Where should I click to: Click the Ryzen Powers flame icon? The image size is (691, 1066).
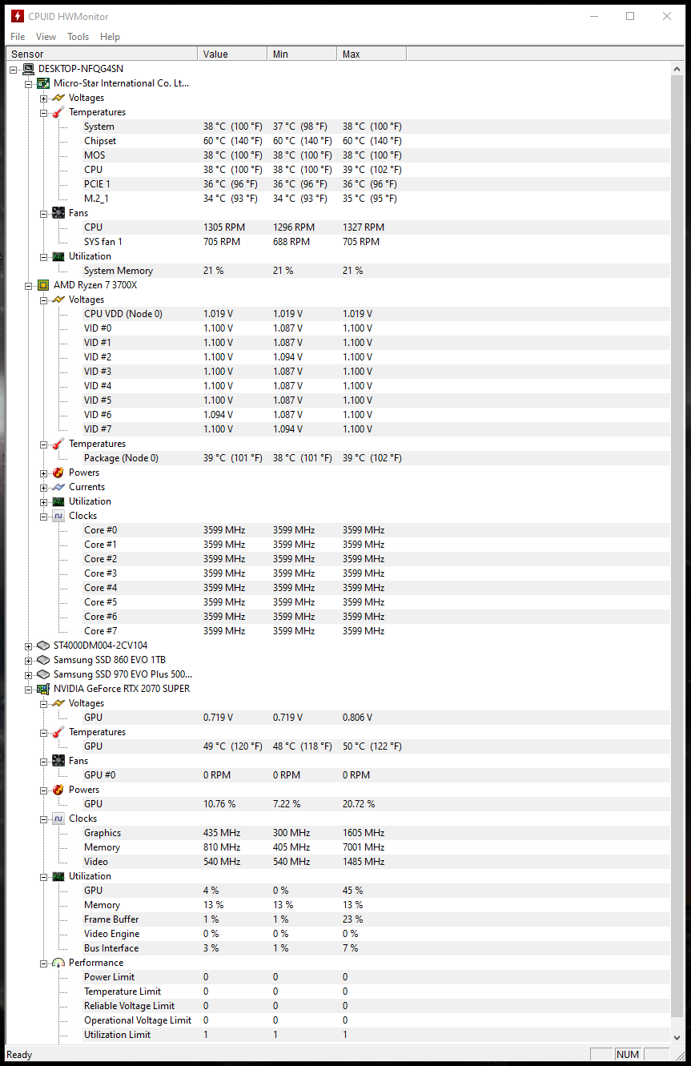(x=58, y=473)
